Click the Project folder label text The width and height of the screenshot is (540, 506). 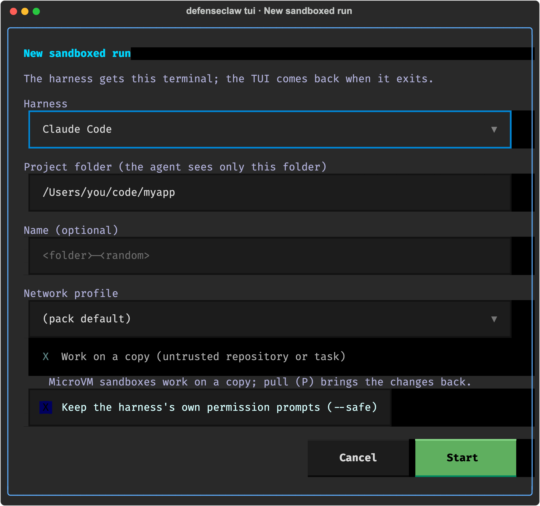[175, 167]
